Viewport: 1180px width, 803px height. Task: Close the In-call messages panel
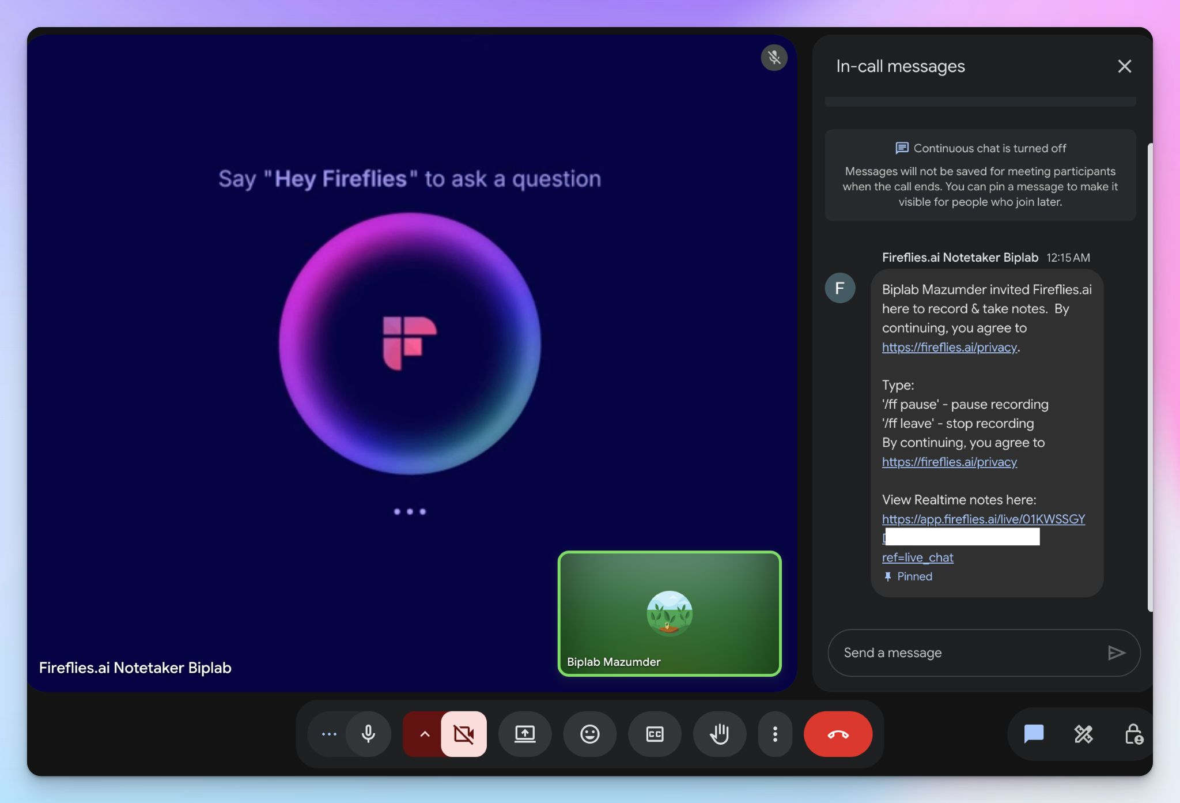tap(1125, 66)
